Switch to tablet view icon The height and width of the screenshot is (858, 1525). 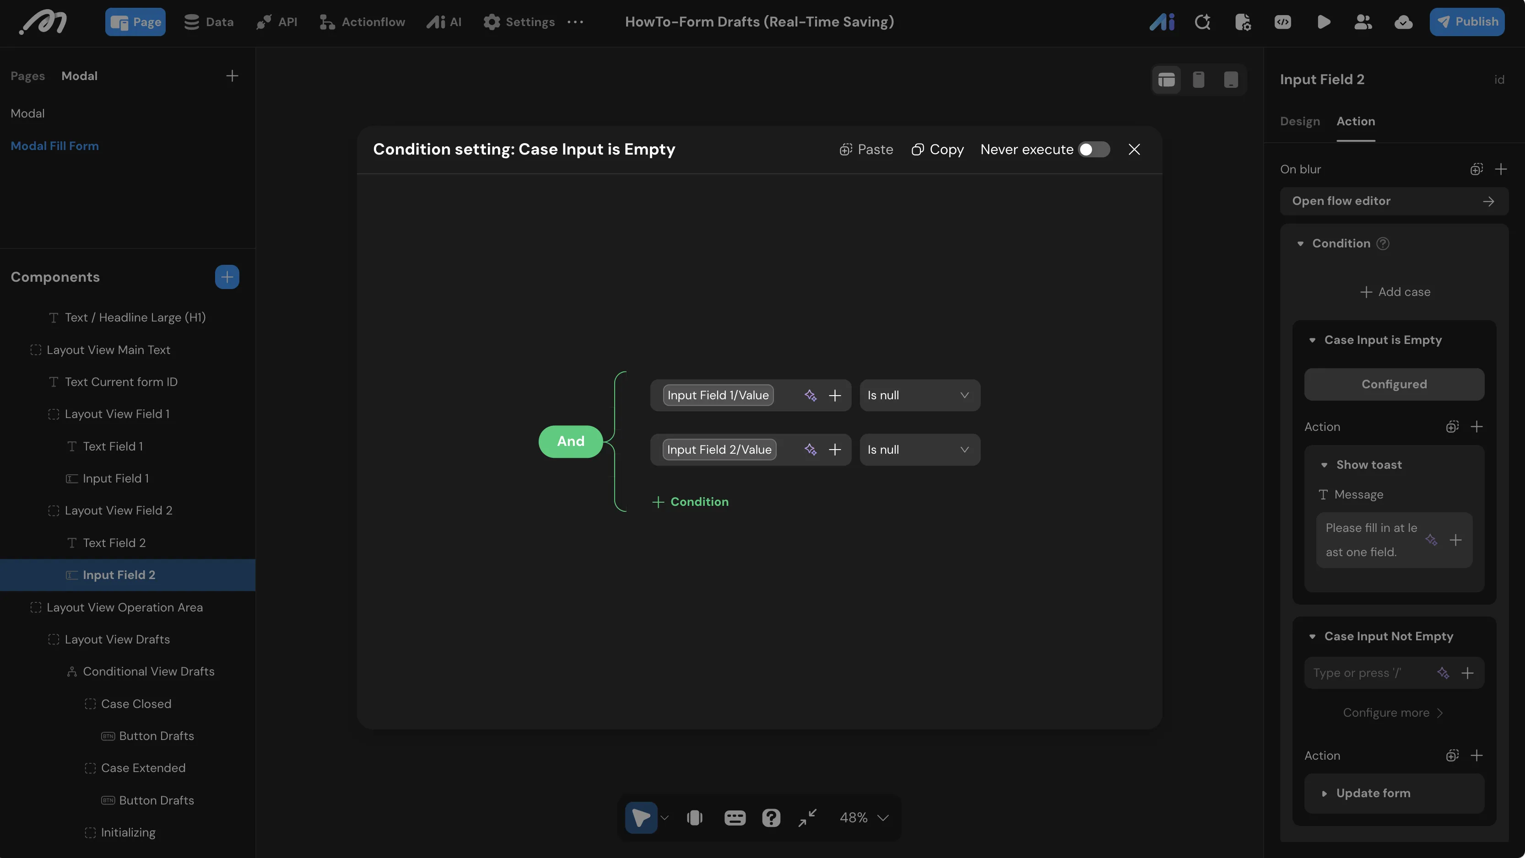click(x=1231, y=79)
